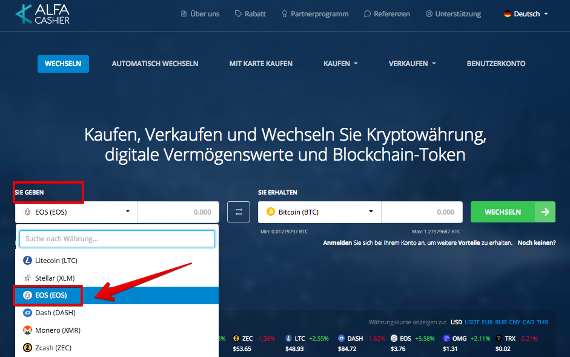Show exchange rates in RUB

[501, 322]
